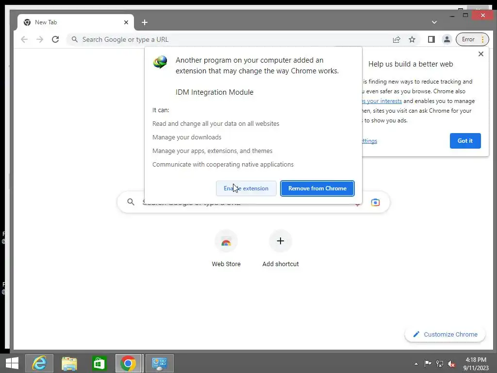Click Communicate with cooperating native applications text
Image resolution: width=497 pixels, height=373 pixels.
pos(223,165)
